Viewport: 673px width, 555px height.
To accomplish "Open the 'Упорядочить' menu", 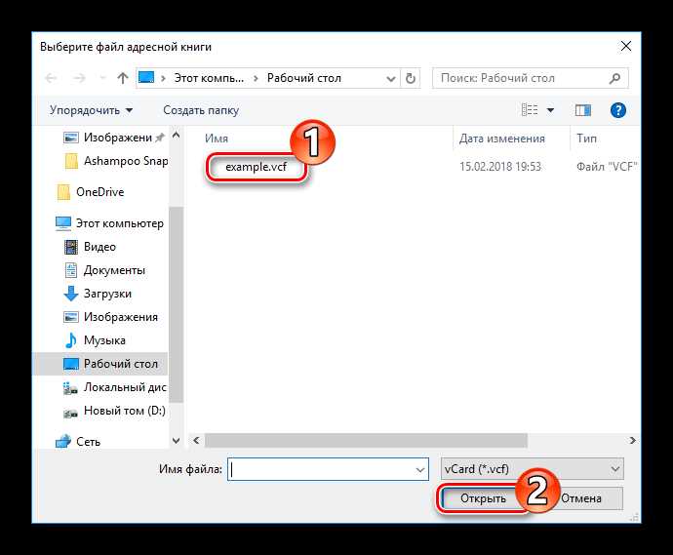I will [x=91, y=110].
